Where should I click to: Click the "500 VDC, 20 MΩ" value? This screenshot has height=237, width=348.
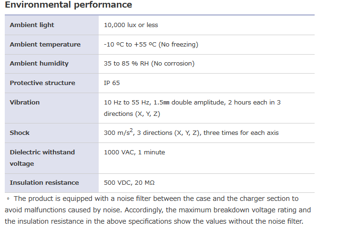129,183
